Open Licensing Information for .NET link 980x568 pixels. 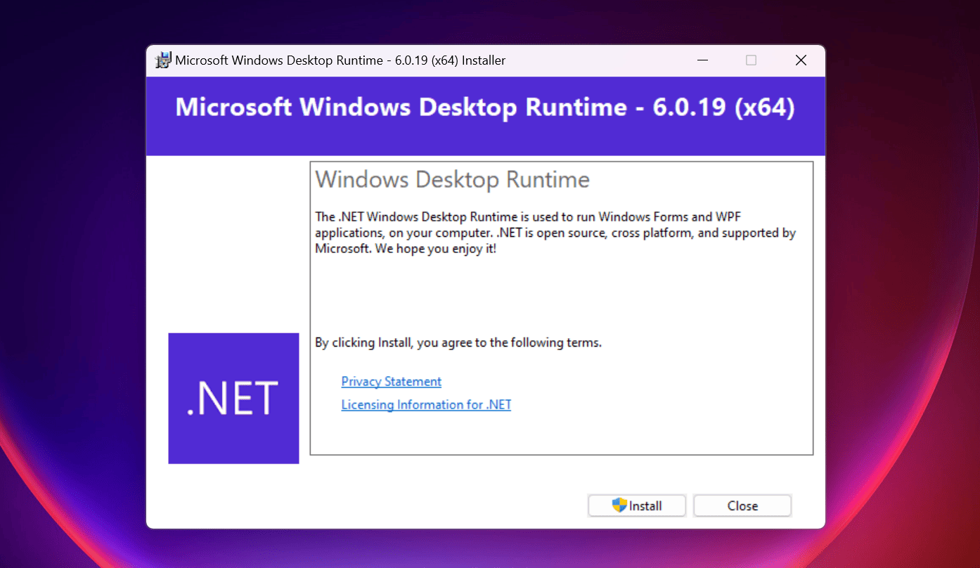tap(426, 404)
